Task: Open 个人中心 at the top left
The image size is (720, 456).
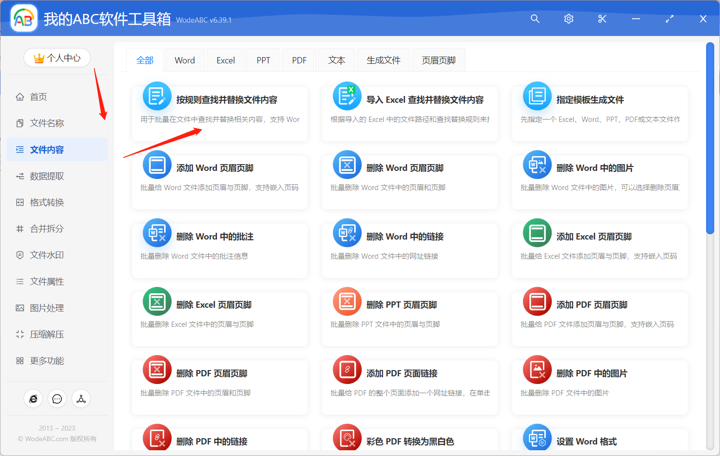Action: tap(57, 57)
